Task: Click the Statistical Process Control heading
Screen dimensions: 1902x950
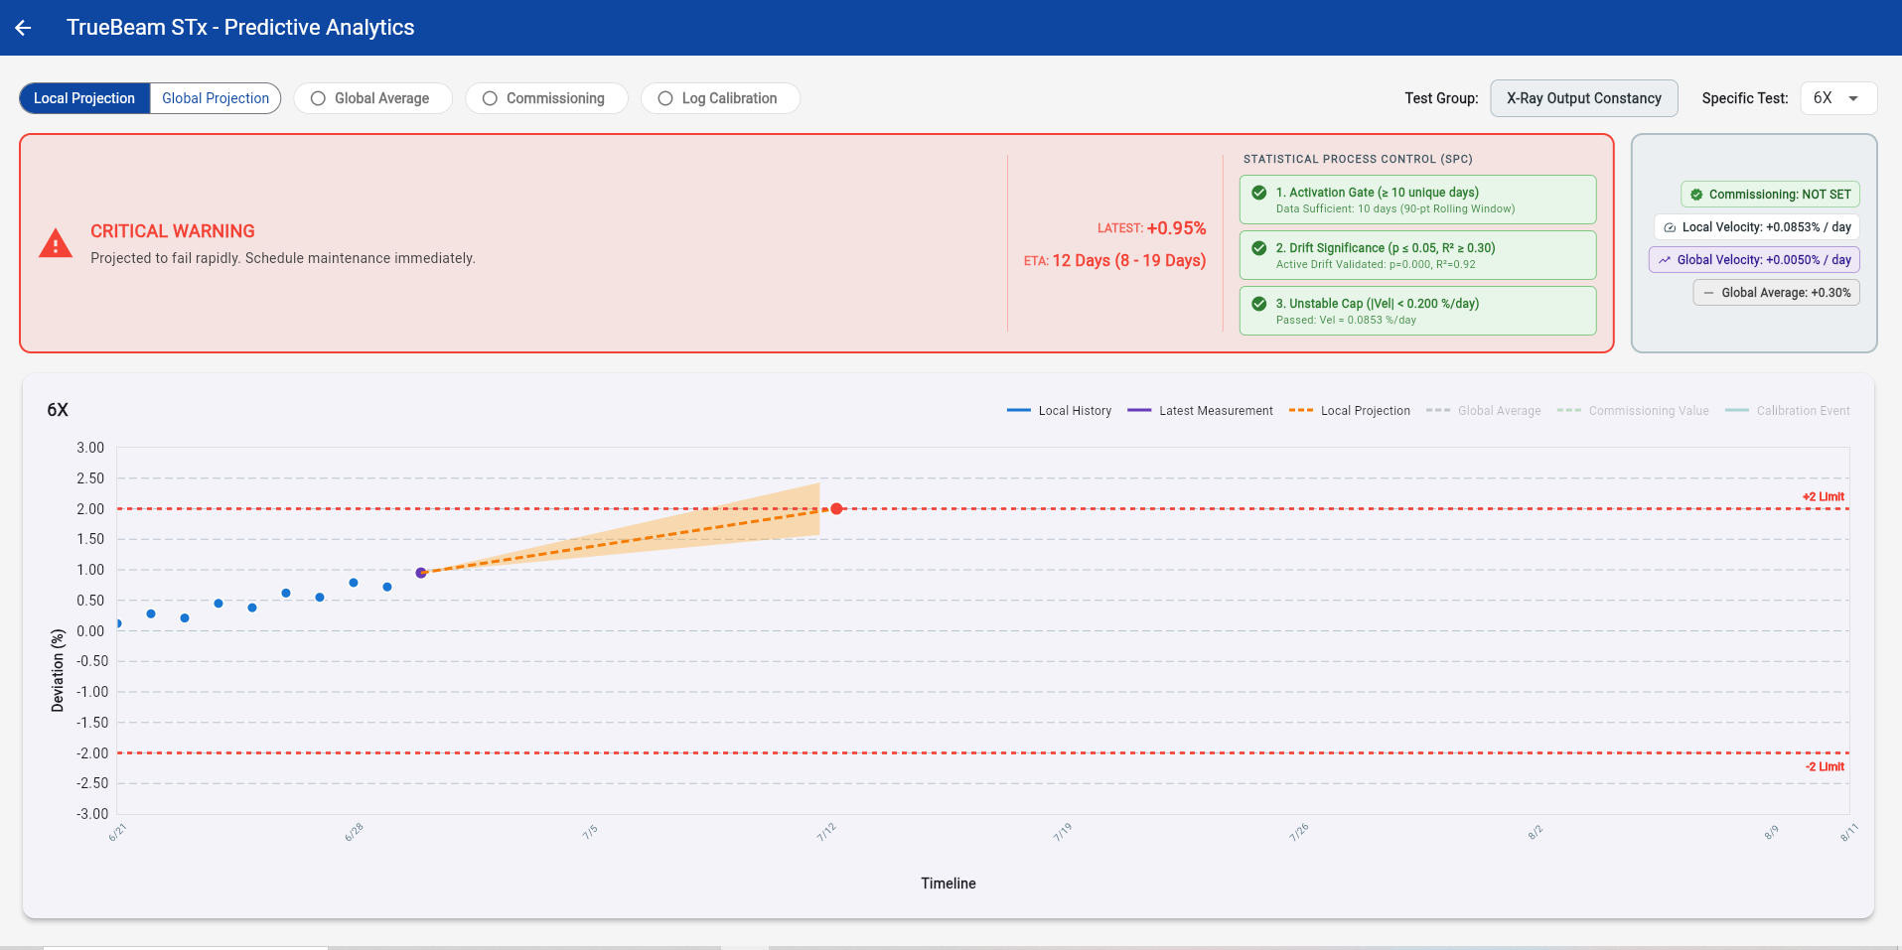Action: 1358,159
